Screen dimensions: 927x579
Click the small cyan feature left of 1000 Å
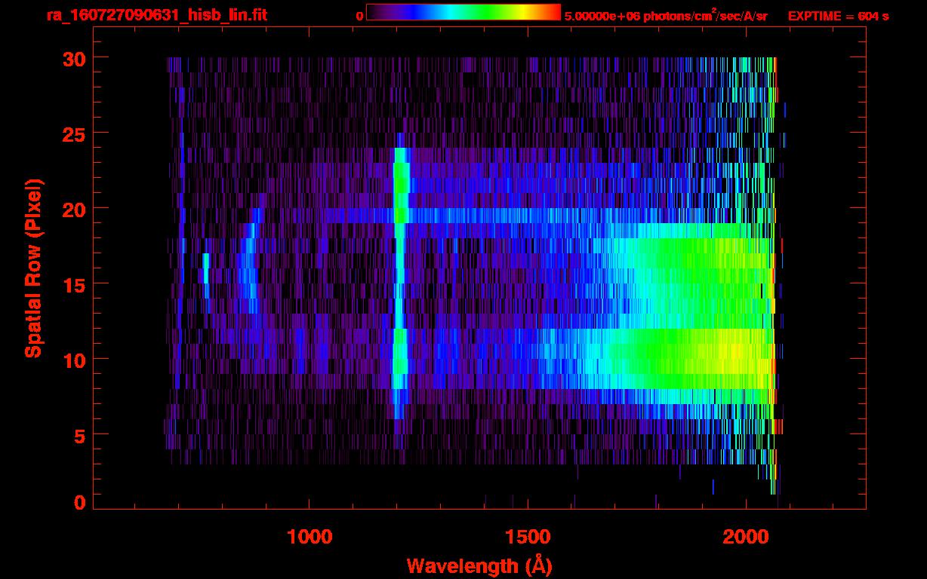point(205,268)
